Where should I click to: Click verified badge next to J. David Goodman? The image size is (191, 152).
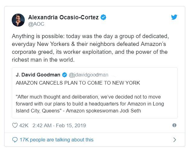(65, 75)
